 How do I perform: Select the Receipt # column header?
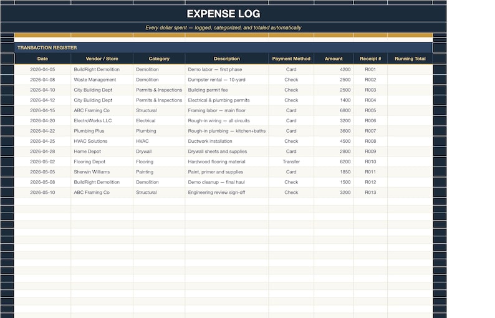click(x=370, y=59)
